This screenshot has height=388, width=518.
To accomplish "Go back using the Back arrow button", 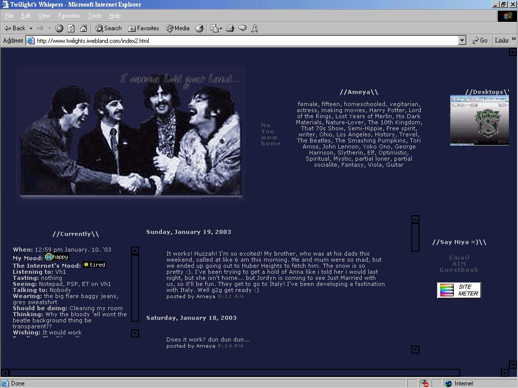I will pyautogui.click(x=15, y=28).
